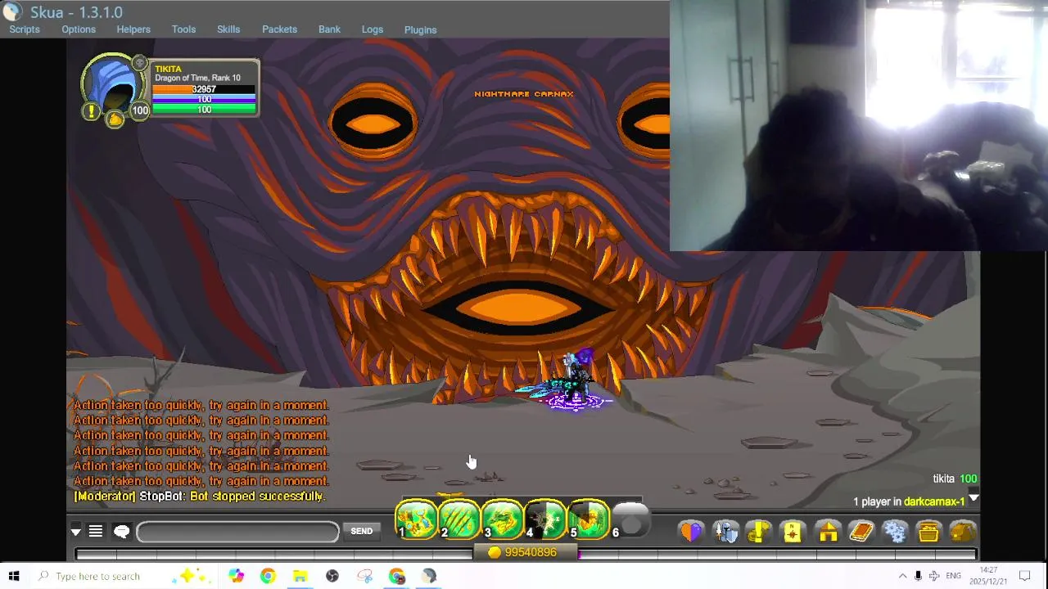Open the yellow map scroll icon
The width and height of the screenshot is (1048, 589).
point(793,532)
